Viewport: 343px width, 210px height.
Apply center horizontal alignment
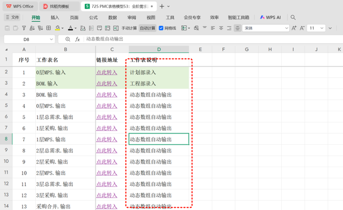pos(221,28)
